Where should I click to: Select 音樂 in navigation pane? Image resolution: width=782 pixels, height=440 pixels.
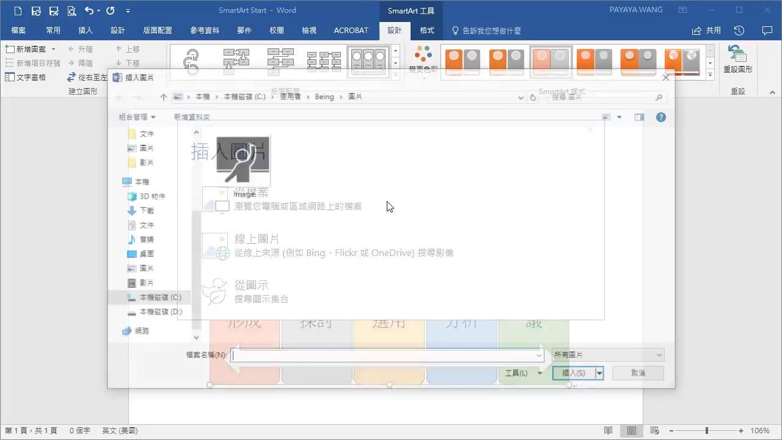[141, 239]
